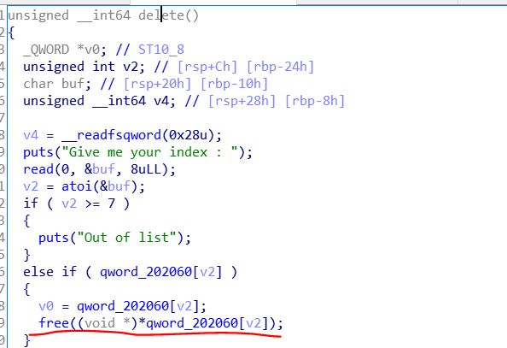The image size is (507, 348).
Task: Click the number 7 in the if condition
Action: tap(111, 203)
